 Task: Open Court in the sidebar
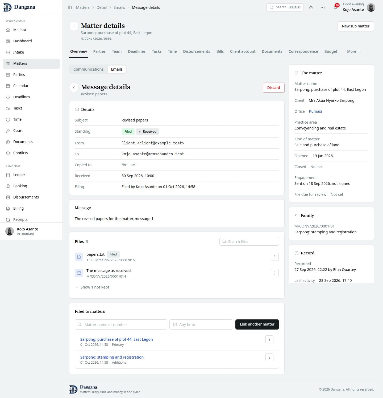point(31,131)
